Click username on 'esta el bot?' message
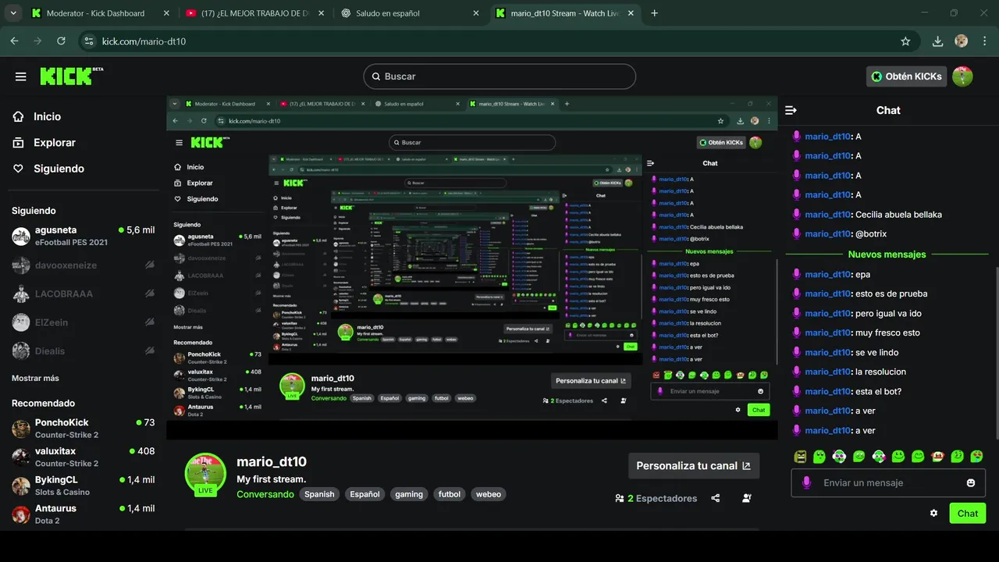 coord(827,391)
